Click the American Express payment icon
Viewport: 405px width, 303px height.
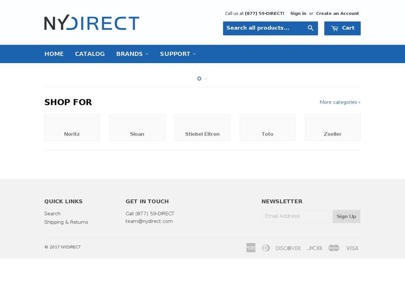(x=251, y=247)
